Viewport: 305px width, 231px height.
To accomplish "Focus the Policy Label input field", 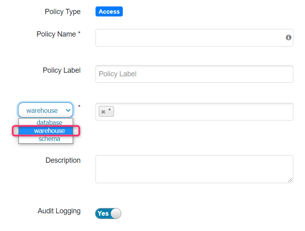I will click(x=194, y=74).
